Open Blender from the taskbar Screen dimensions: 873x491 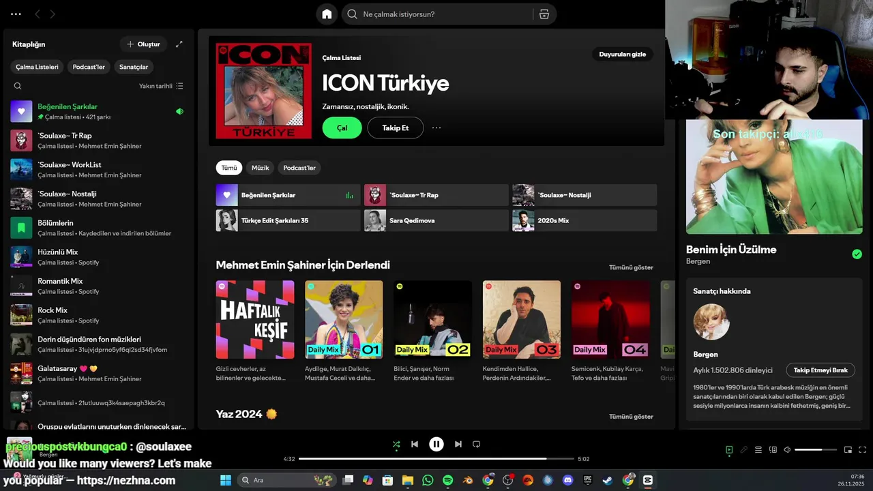pos(468,480)
